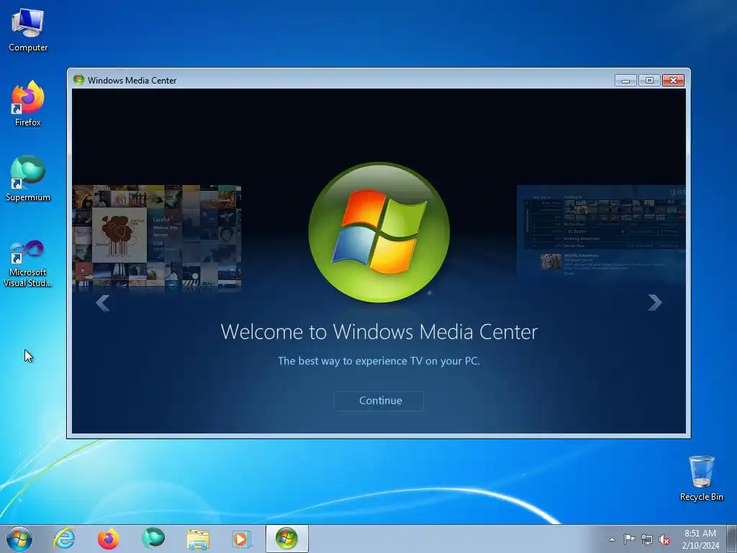Open the Windows Start menu orb
Screen dimensions: 737x553
19,539
